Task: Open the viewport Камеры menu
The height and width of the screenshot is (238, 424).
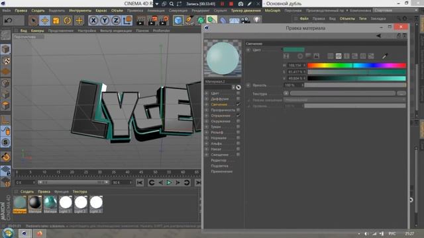Action: [x=37, y=30]
